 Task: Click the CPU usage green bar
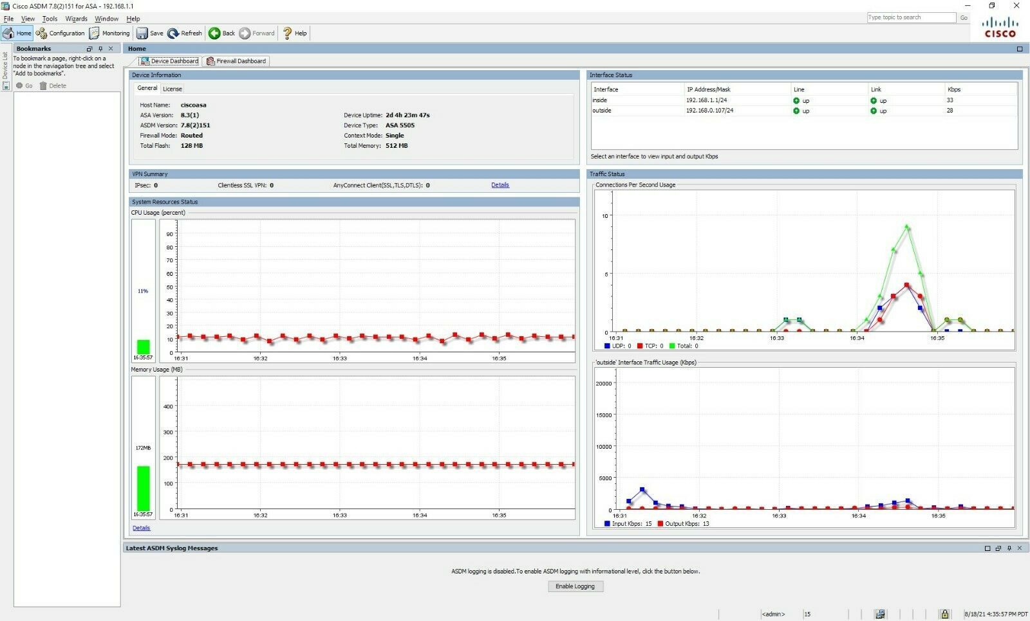click(143, 347)
